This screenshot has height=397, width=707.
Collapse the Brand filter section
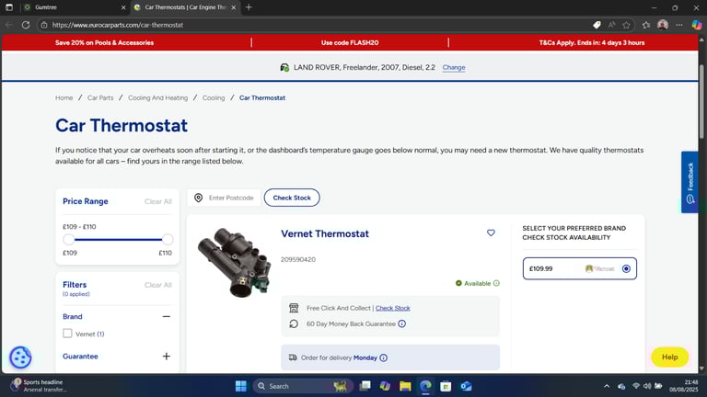pyautogui.click(x=167, y=316)
